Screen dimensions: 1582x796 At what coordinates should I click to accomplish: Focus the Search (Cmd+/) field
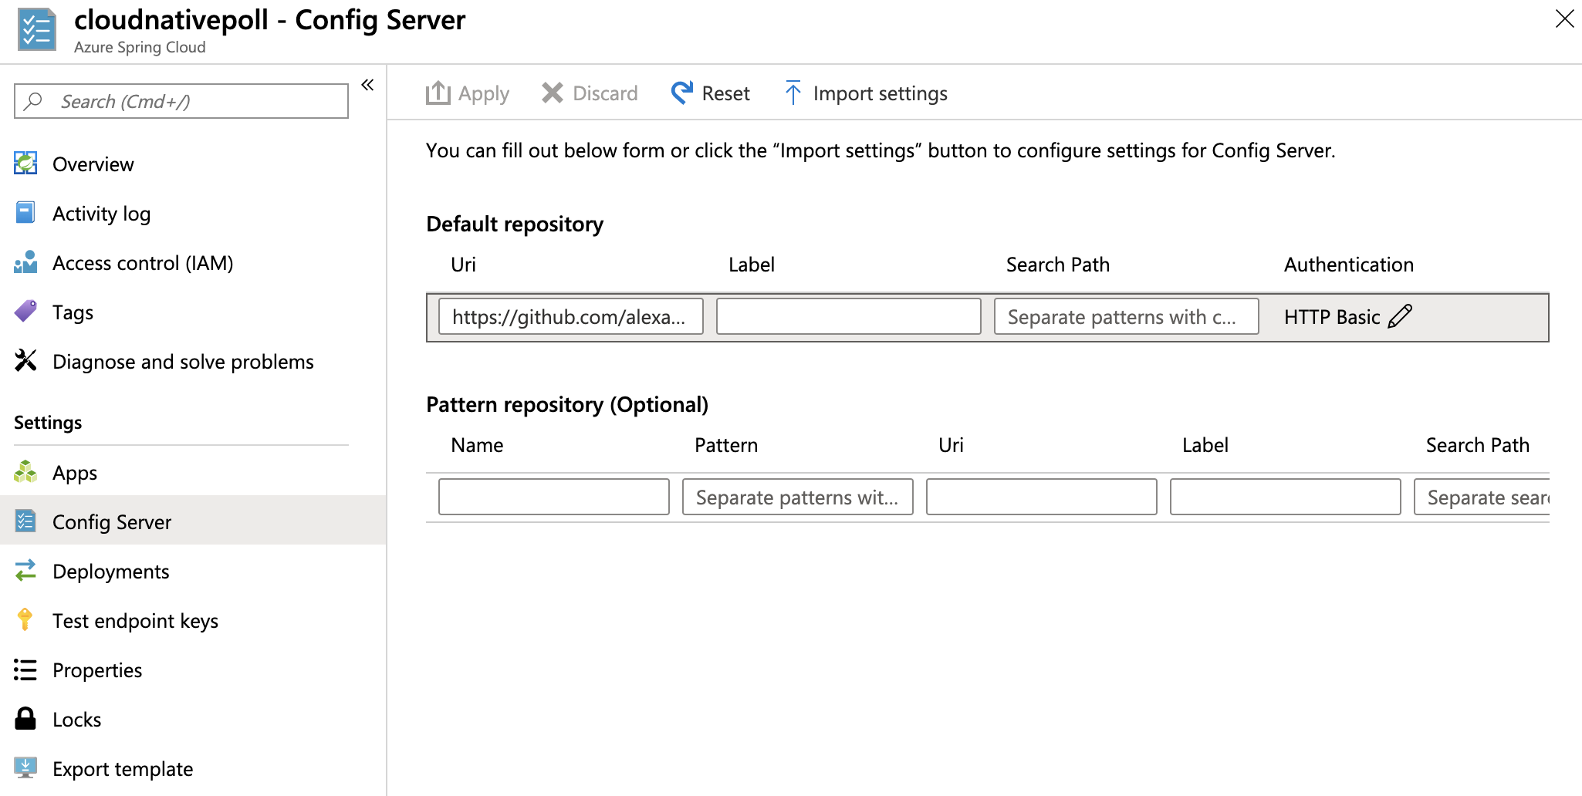point(181,101)
